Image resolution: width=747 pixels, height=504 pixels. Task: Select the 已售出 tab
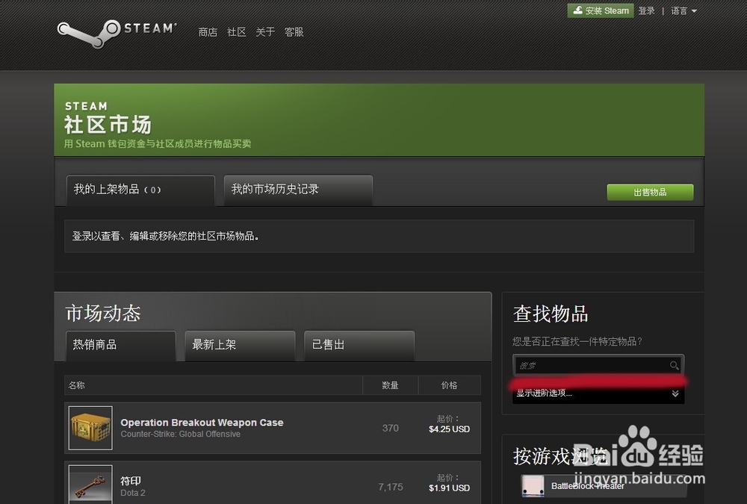pos(359,346)
